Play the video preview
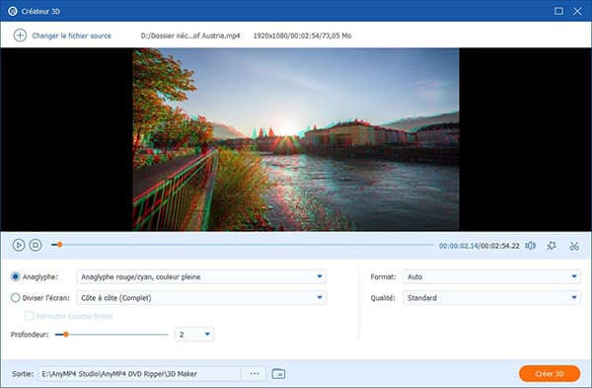592x388 pixels. point(19,245)
